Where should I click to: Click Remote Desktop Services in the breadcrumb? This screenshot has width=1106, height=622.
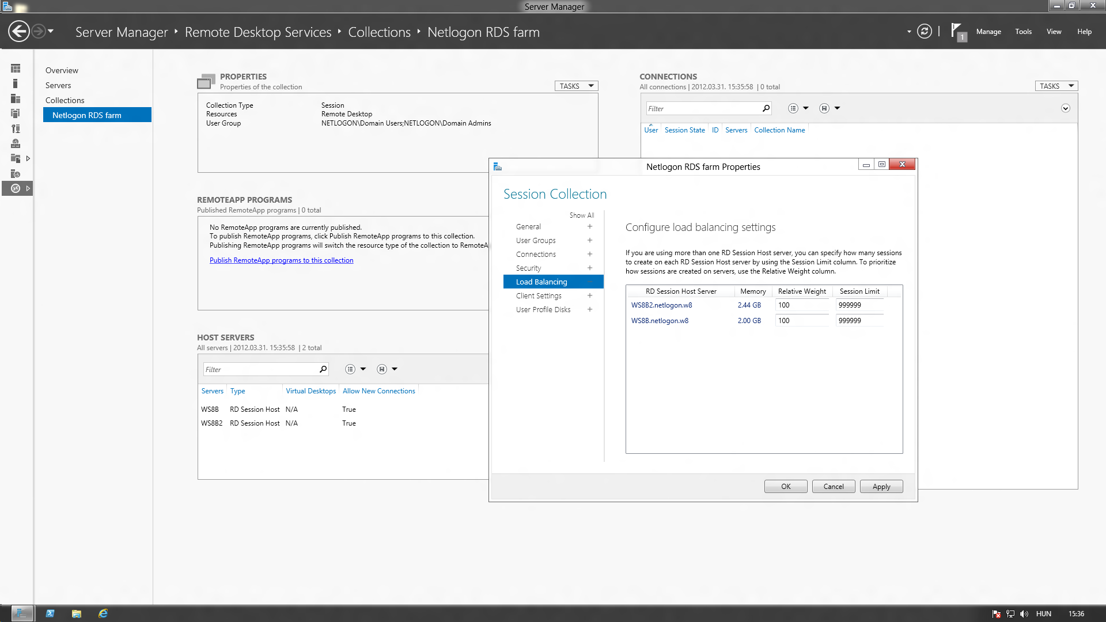(258, 32)
